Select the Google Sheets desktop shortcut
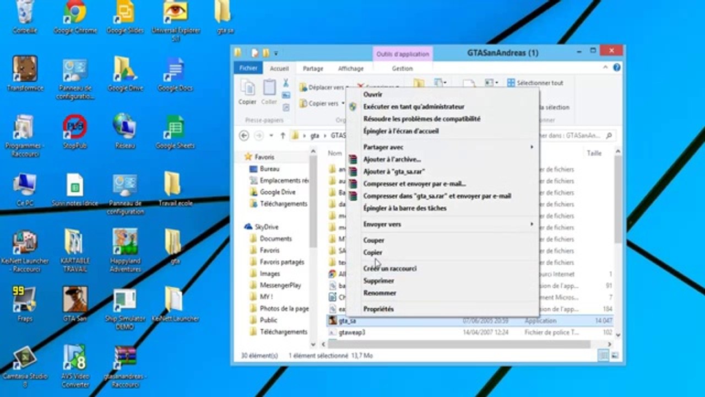Screen dimensions: 705x397 pos(175,131)
